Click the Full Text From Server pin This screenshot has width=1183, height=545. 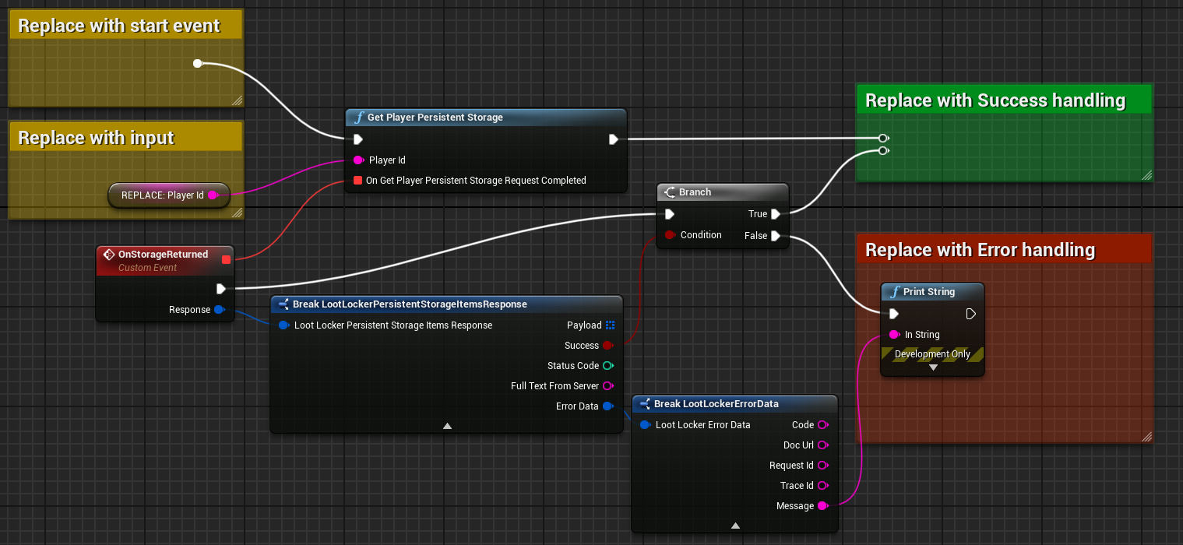pos(607,386)
